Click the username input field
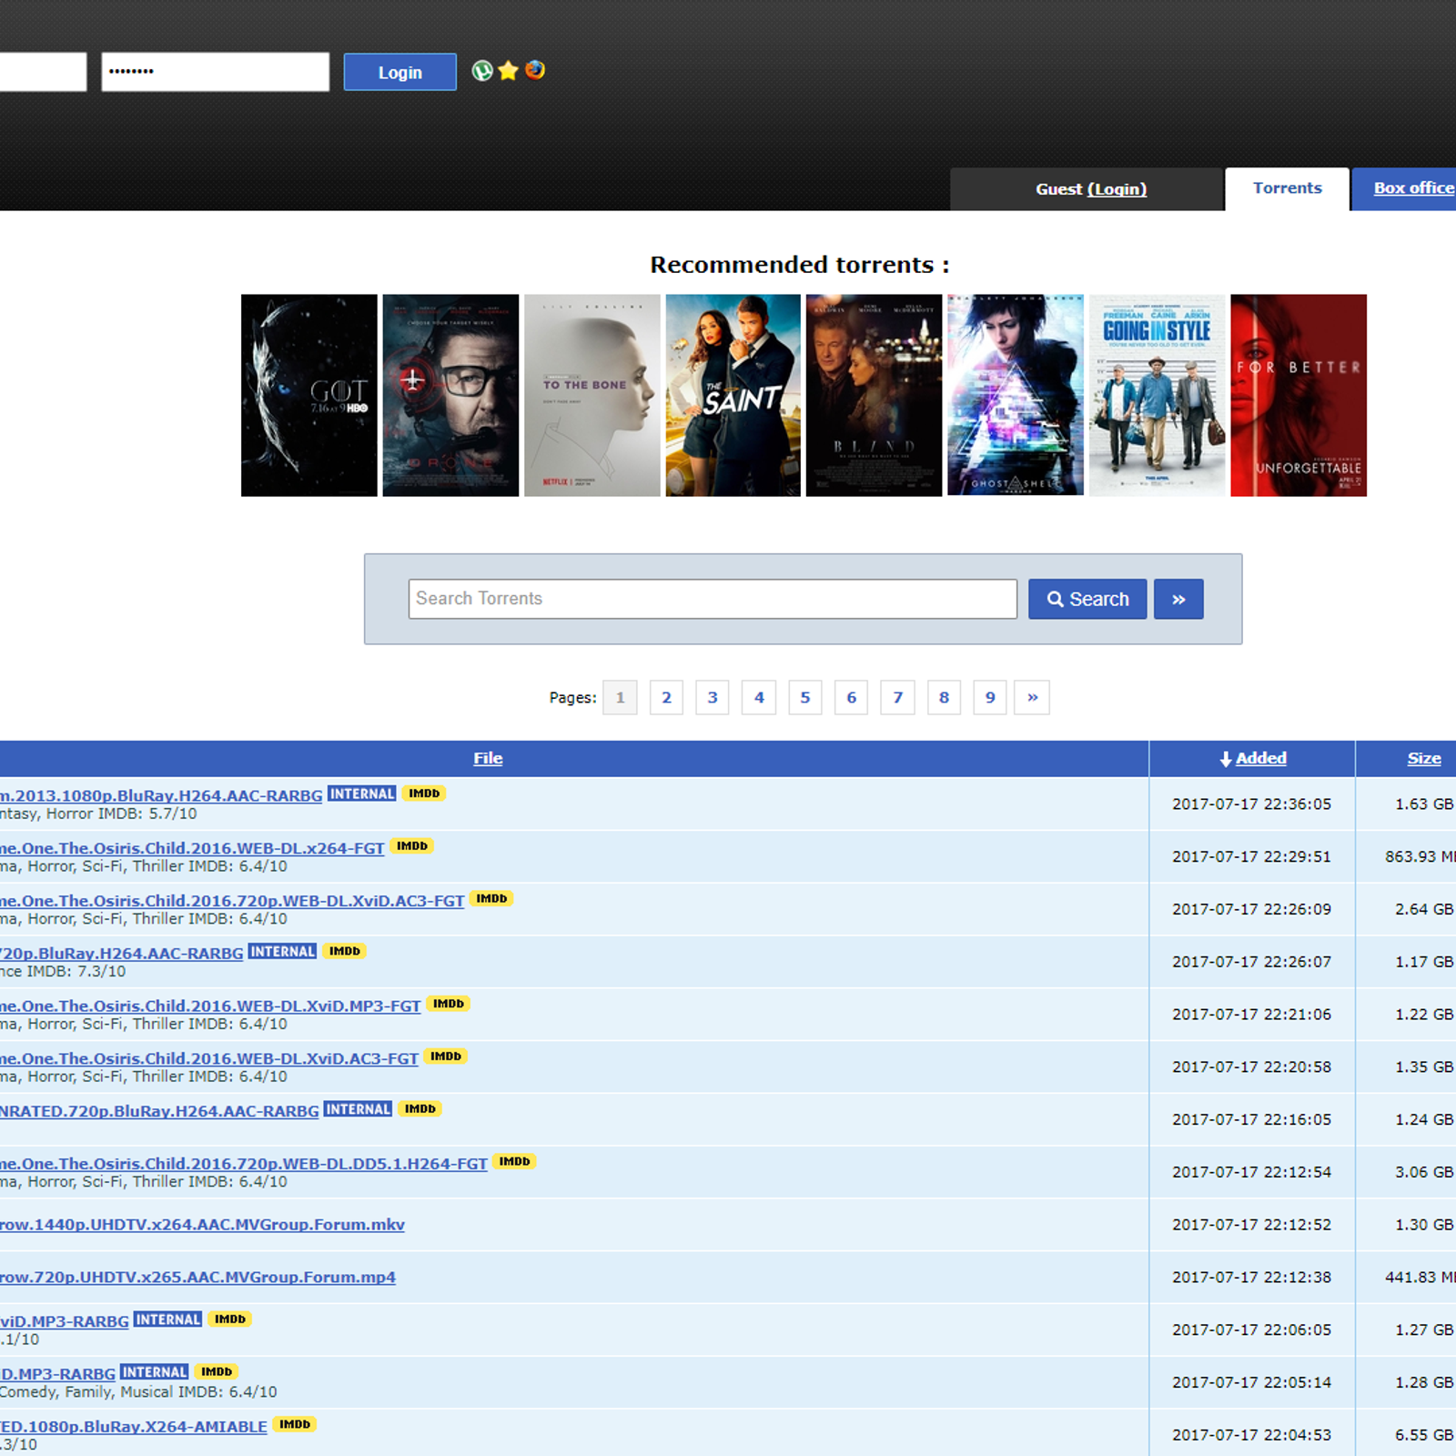The image size is (1456, 1456). click(x=43, y=72)
